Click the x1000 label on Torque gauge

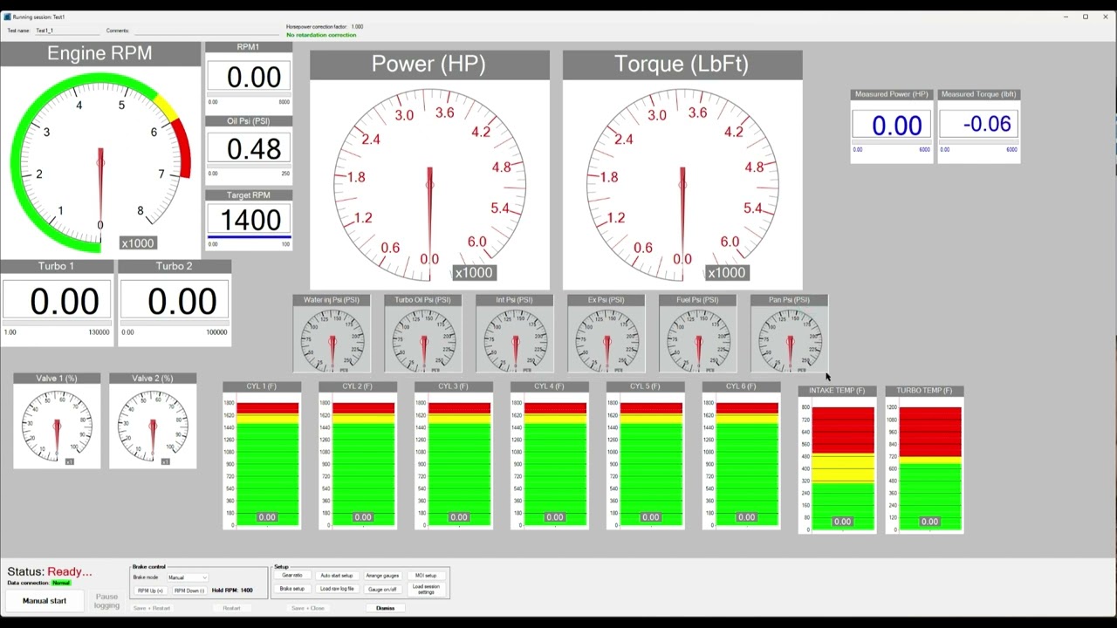click(x=727, y=273)
